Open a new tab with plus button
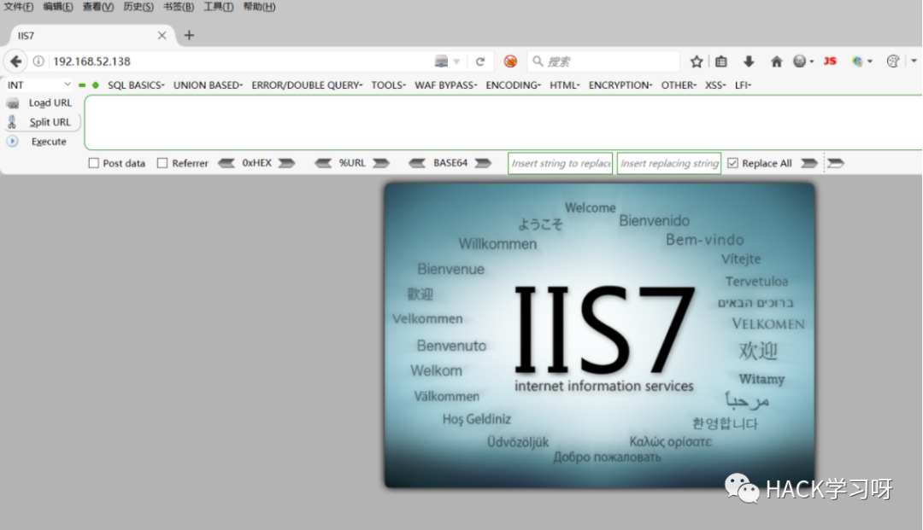This screenshot has width=923, height=530. [189, 35]
